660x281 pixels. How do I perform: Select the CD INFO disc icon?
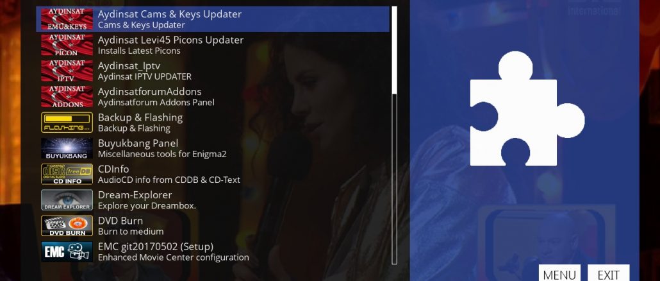point(67,174)
